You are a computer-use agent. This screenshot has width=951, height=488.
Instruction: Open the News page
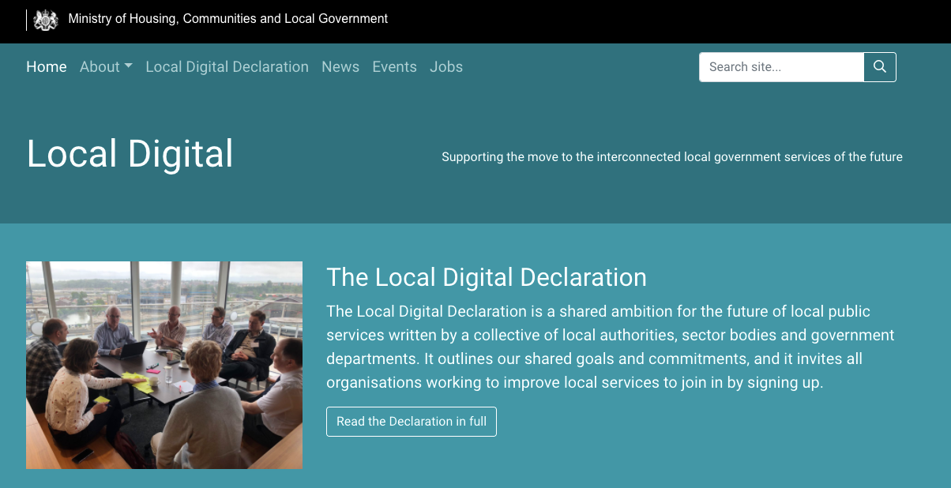click(x=340, y=67)
